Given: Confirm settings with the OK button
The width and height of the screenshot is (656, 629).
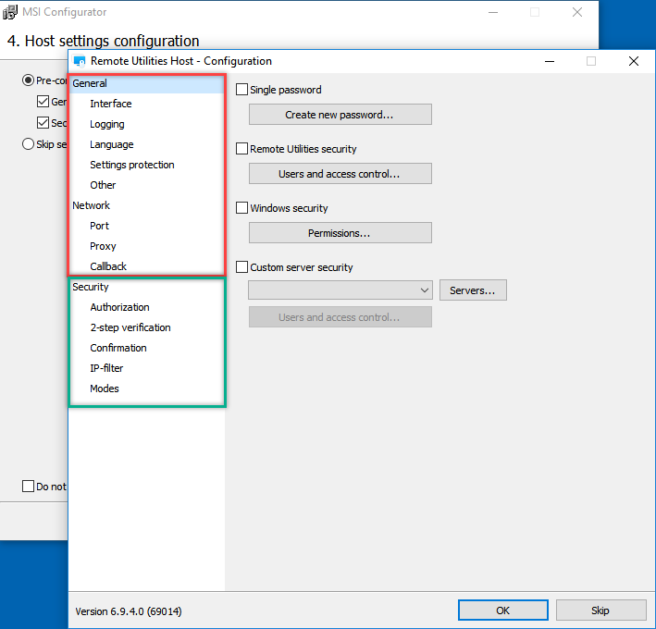Looking at the screenshot, I should [x=502, y=610].
